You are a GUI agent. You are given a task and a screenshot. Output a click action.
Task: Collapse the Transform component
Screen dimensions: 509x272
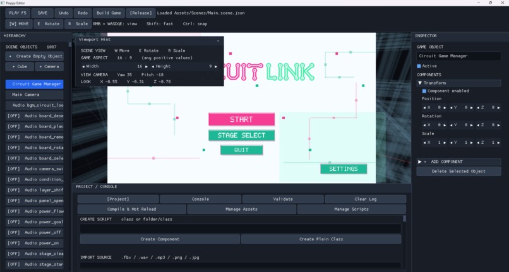420,83
